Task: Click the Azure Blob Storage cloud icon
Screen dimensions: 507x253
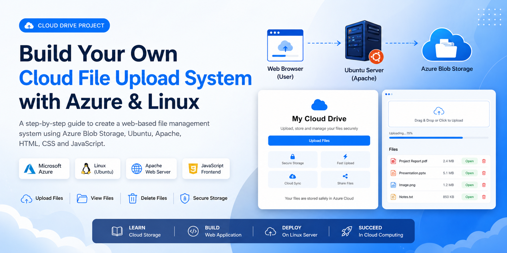Action: tap(447, 45)
